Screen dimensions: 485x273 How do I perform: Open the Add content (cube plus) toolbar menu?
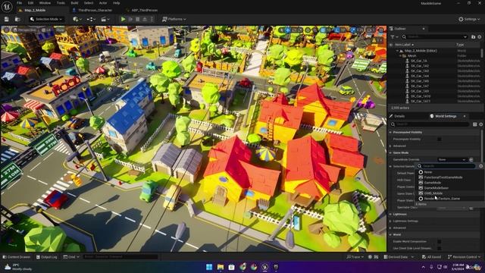point(77,19)
